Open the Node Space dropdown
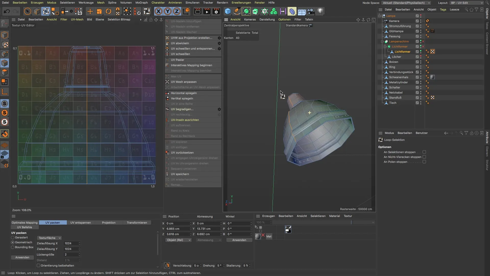490x276 pixels. coord(406,3)
